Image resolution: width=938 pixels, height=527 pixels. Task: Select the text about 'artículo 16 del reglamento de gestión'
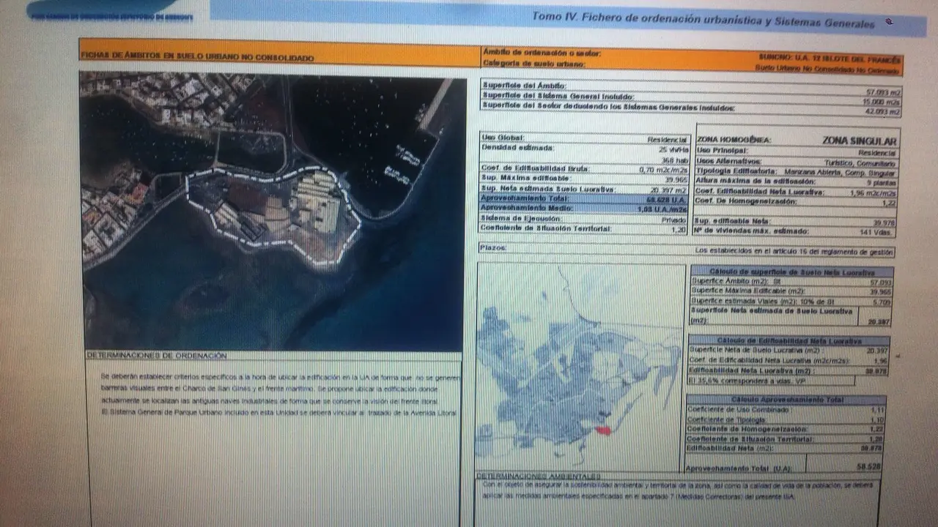[x=794, y=252]
